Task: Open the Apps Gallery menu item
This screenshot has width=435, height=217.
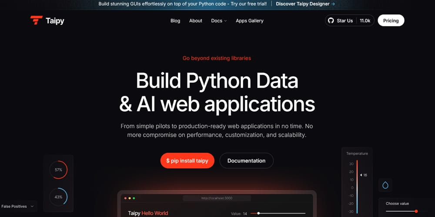Action: coord(249,20)
